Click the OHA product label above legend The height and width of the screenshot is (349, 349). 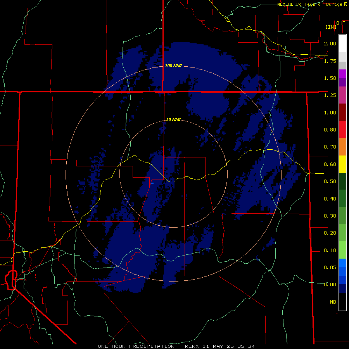click(341, 23)
